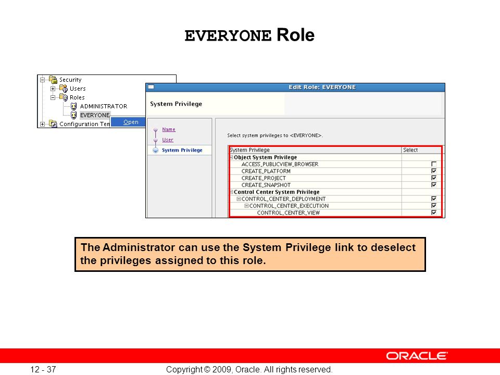Viewport: 500px width, 375px height.
Task: Click the Security folder icon
Action: (x=53, y=79)
